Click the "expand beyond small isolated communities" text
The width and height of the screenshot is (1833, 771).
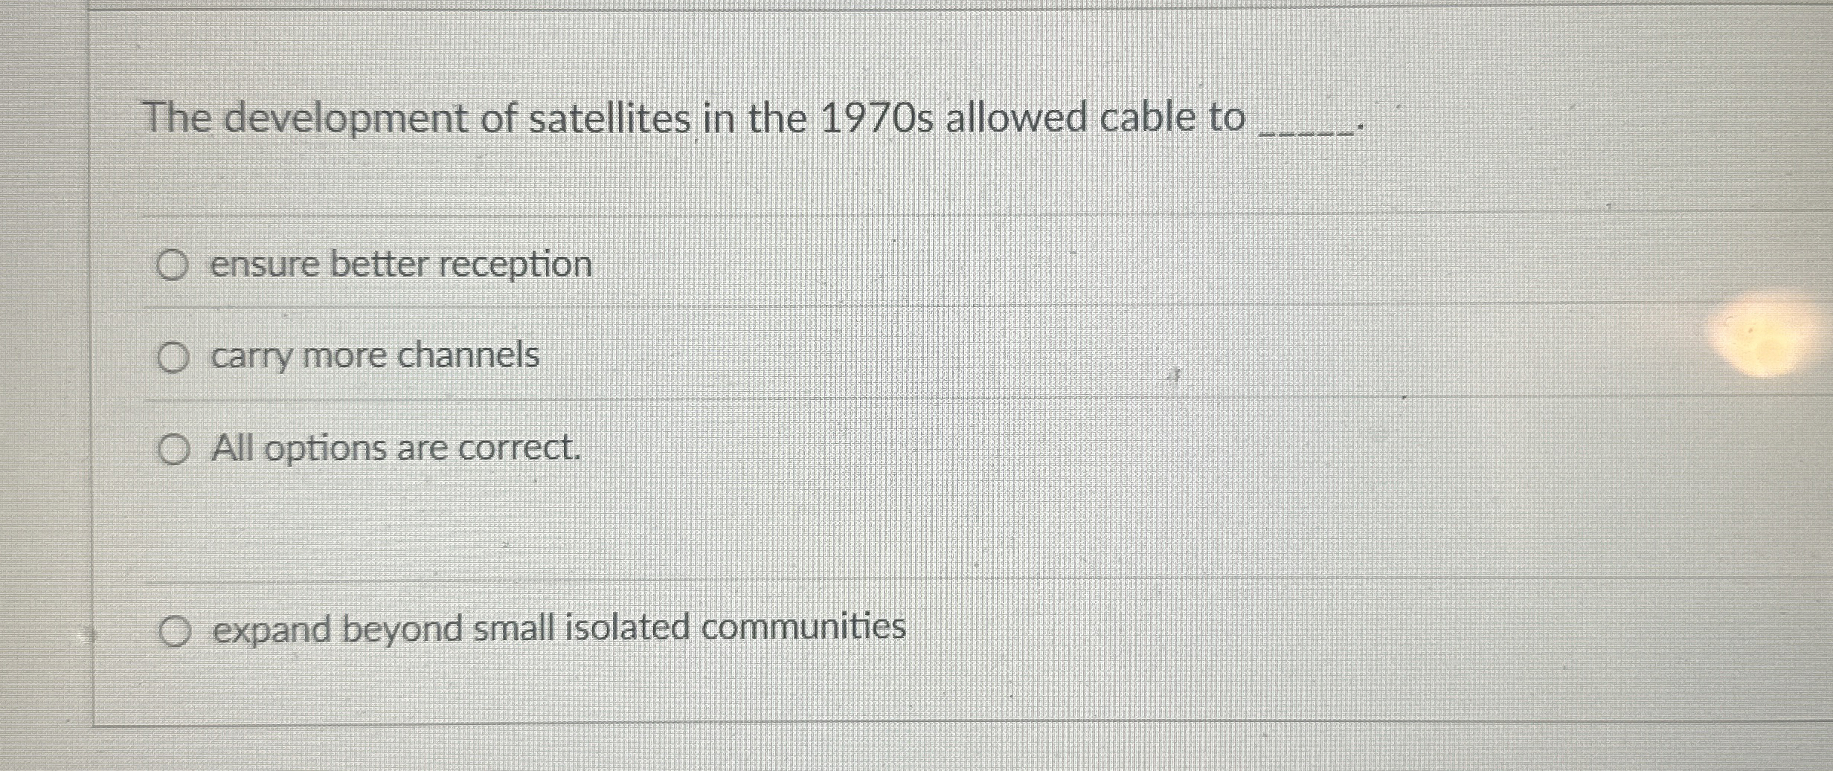(x=558, y=630)
